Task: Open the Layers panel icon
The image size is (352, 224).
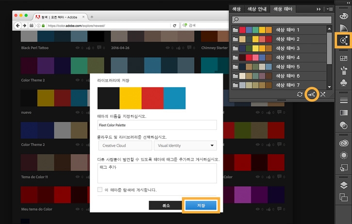Action: pyautogui.click(x=343, y=185)
